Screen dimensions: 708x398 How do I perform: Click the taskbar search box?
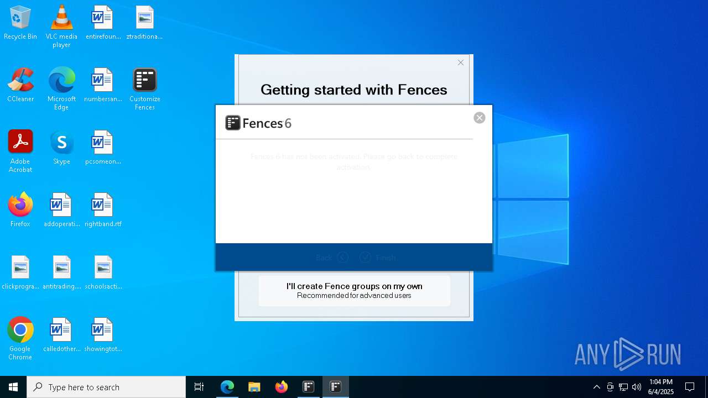[106, 387]
